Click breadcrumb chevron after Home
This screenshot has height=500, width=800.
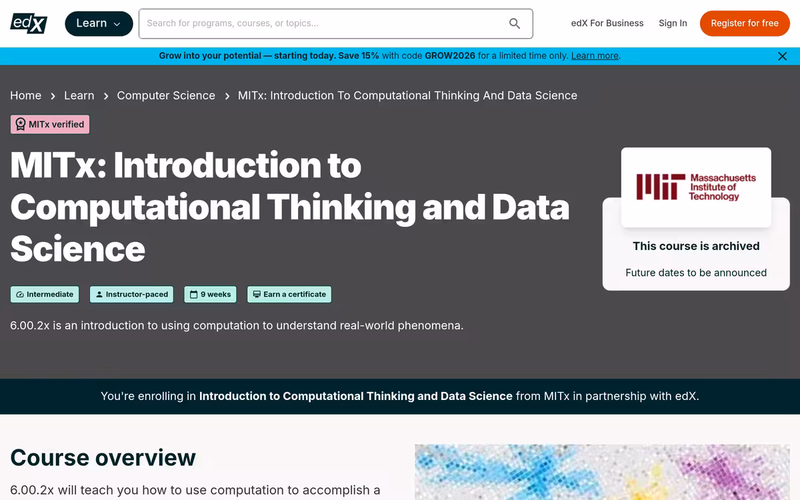[53, 96]
